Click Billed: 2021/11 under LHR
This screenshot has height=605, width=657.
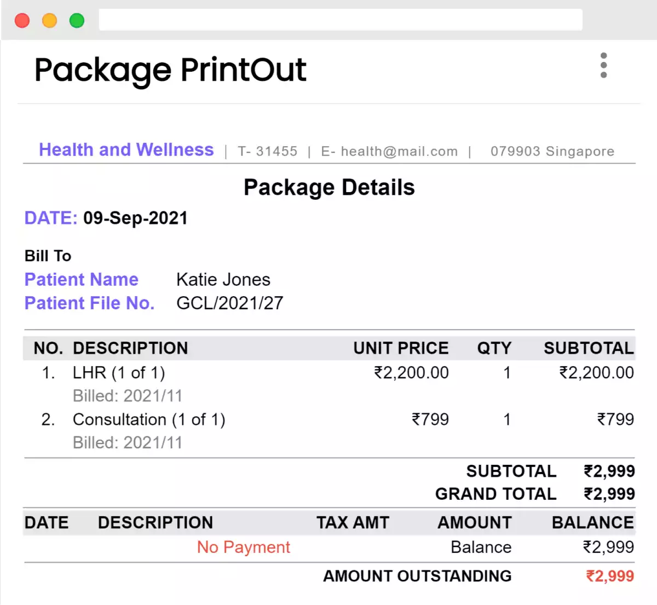[128, 396]
